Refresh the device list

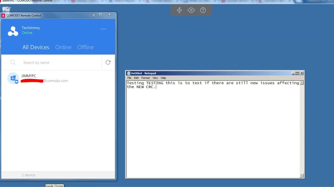[108, 62]
